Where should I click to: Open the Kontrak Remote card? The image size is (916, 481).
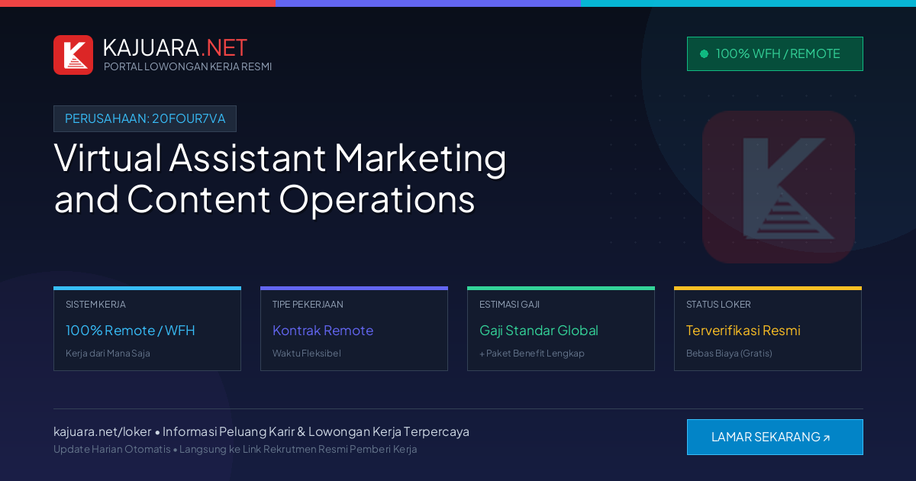tap(354, 329)
